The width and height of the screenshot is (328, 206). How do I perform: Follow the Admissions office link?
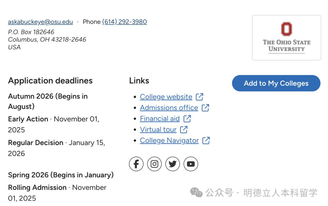[x=169, y=108]
